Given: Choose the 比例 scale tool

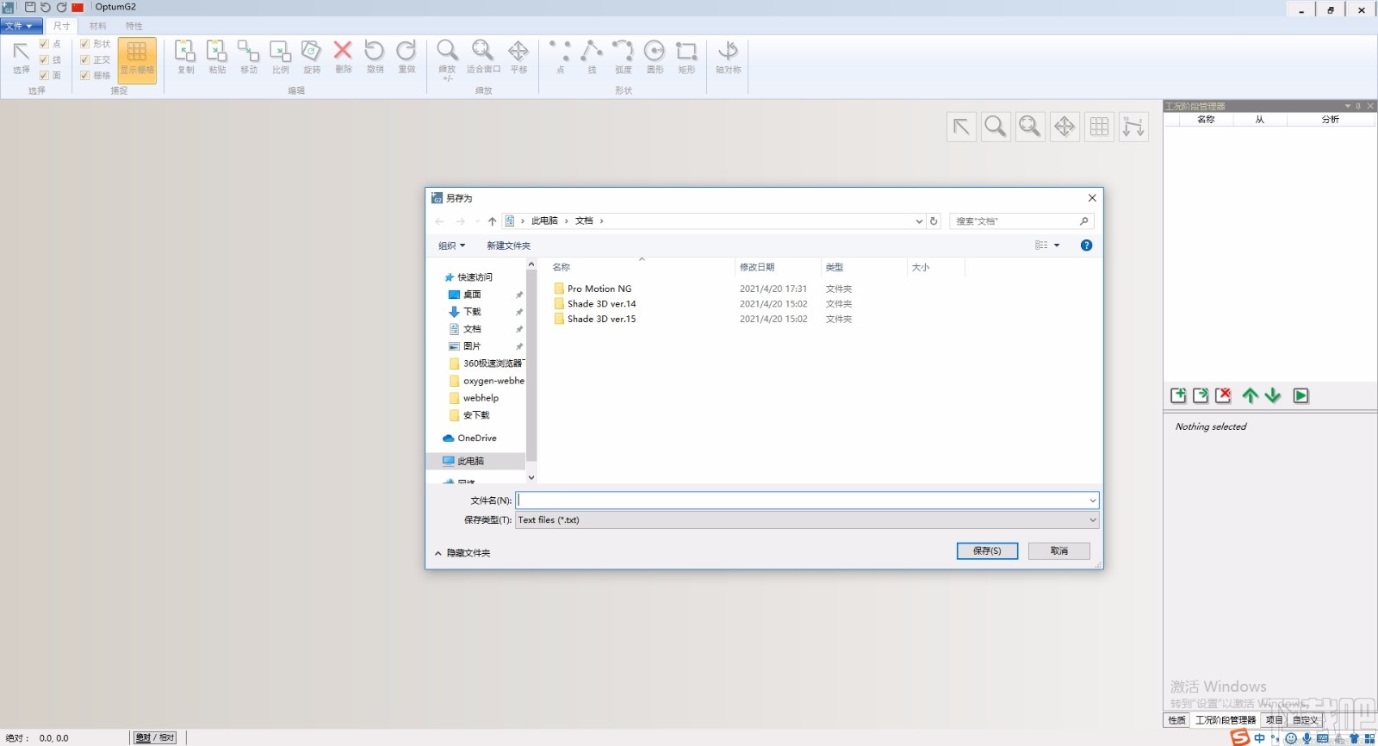Looking at the screenshot, I should coord(281,58).
